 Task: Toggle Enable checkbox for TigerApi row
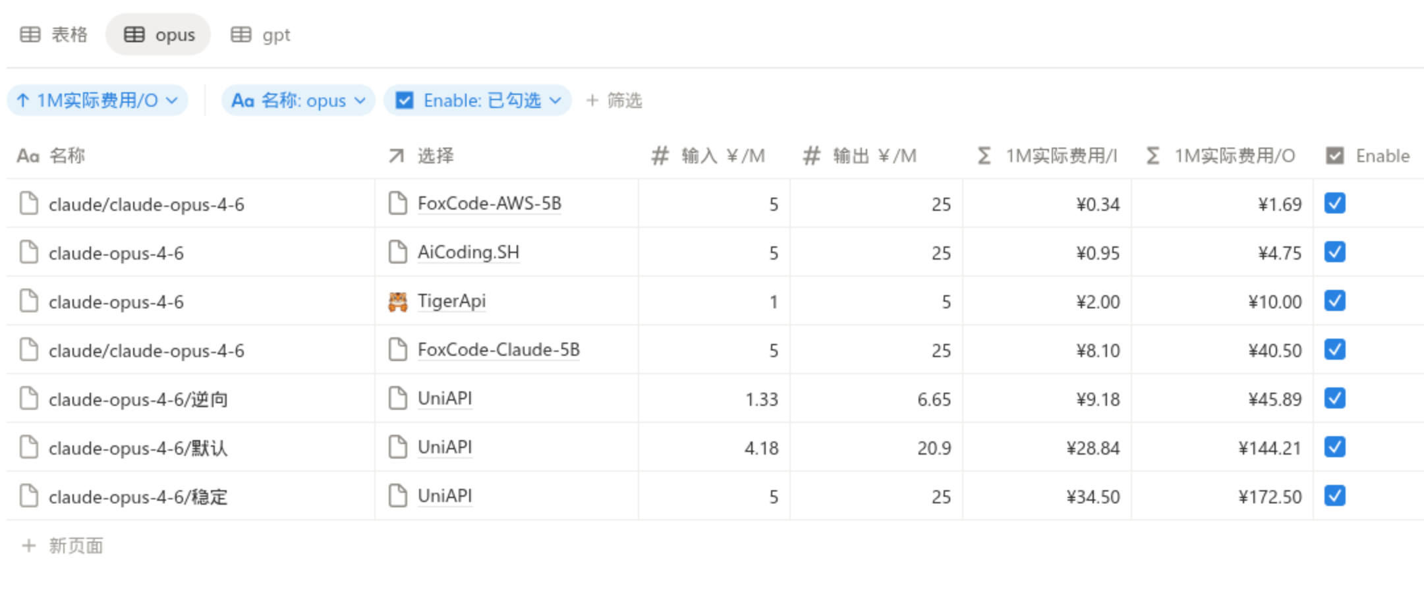(1334, 301)
